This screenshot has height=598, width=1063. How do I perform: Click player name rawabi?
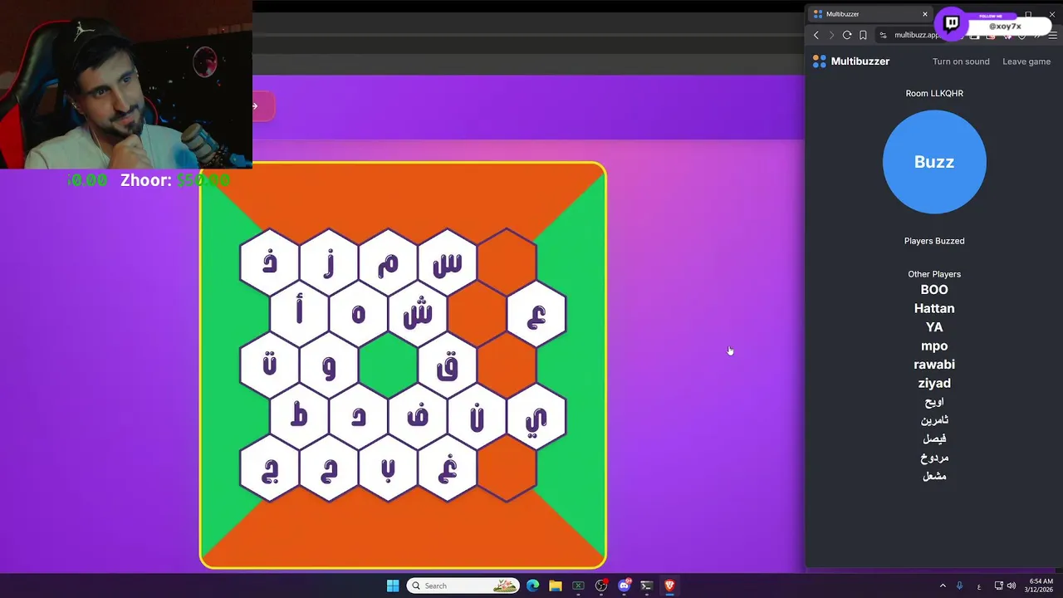tap(934, 365)
